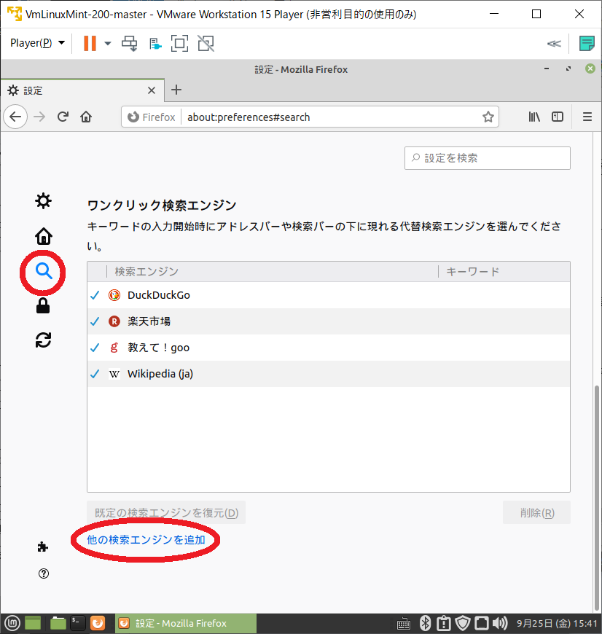Open the file manager panel launcher
Image resolution: width=602 pixels, height=634 pixels.
pyautogui.click(x=58, y=623)
